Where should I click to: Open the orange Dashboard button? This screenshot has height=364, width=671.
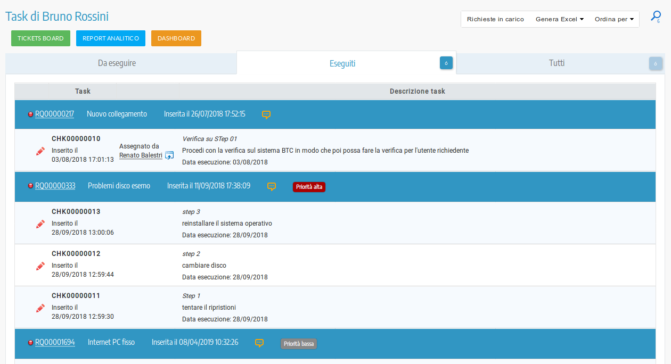[x=176, y=38]
